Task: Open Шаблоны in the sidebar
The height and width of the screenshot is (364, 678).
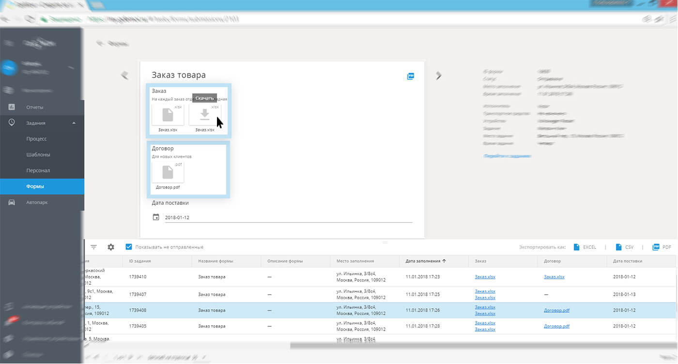Action: (x=38, y=155)
